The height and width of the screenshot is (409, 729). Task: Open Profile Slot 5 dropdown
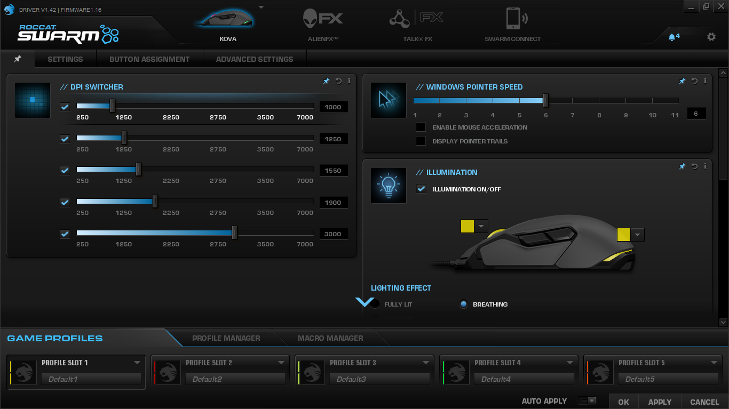[x=714, y=363]
